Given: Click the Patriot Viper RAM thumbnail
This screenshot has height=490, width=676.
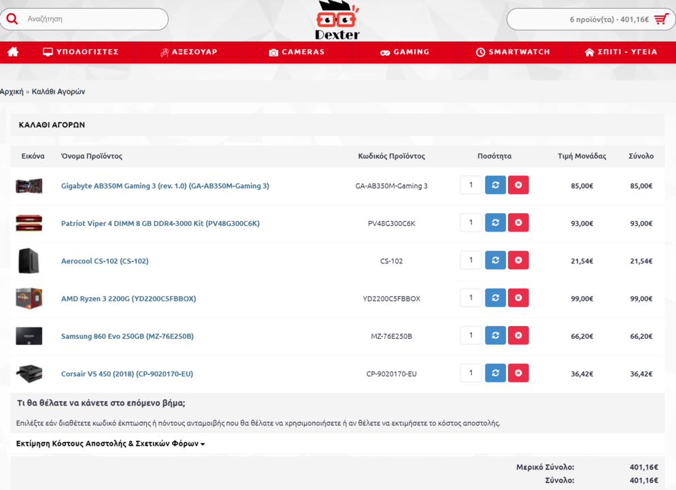Looking at the screenshot, I should 29,223.
